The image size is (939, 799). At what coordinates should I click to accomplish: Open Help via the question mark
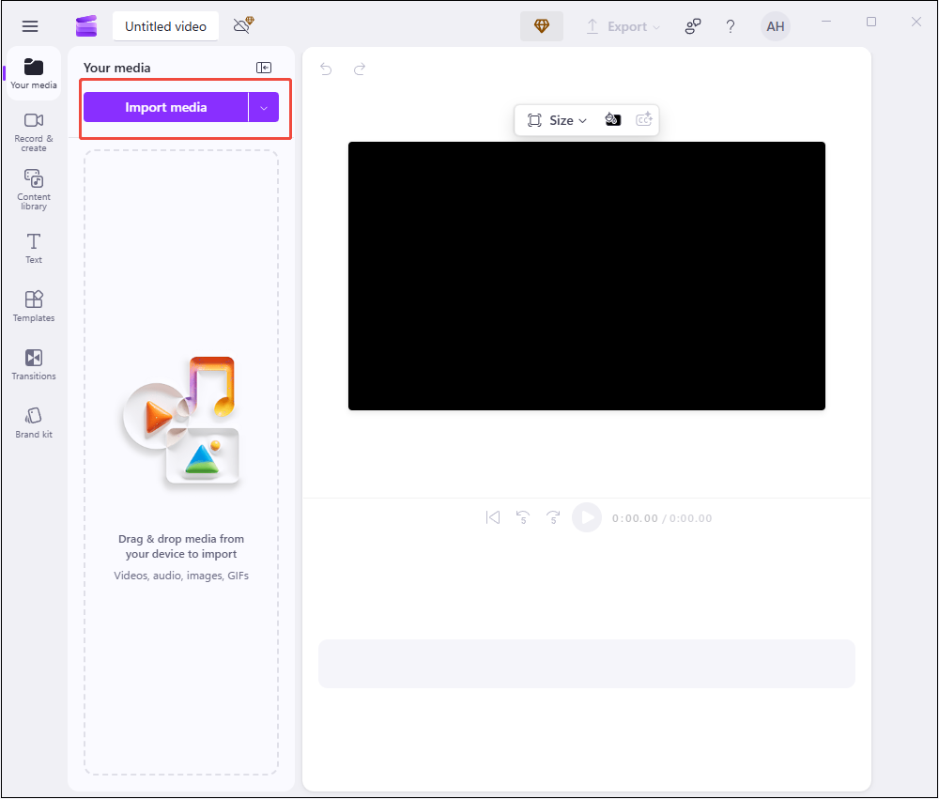click(731, 26)
